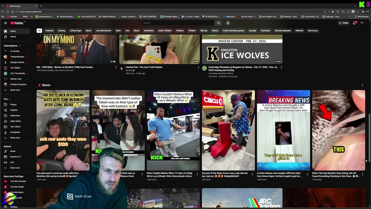Select the Goaltender filter chip
Screen dimensions: 371x209
(x=149, y=30)
